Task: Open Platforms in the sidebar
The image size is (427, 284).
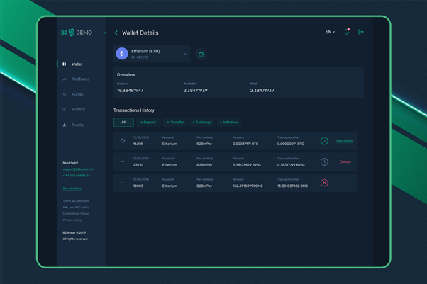Action: [x=80, y=79]
